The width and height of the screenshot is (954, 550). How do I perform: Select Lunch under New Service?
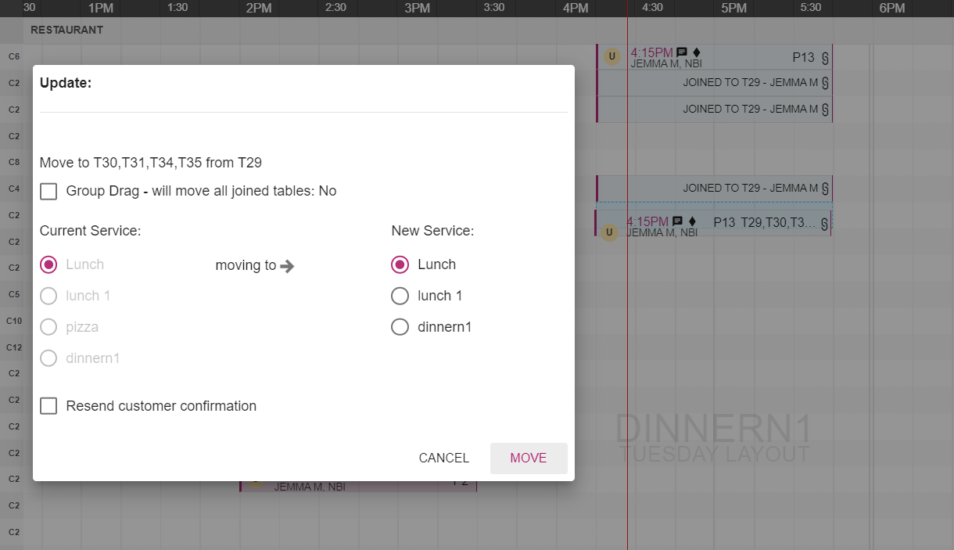coord(400,264)
